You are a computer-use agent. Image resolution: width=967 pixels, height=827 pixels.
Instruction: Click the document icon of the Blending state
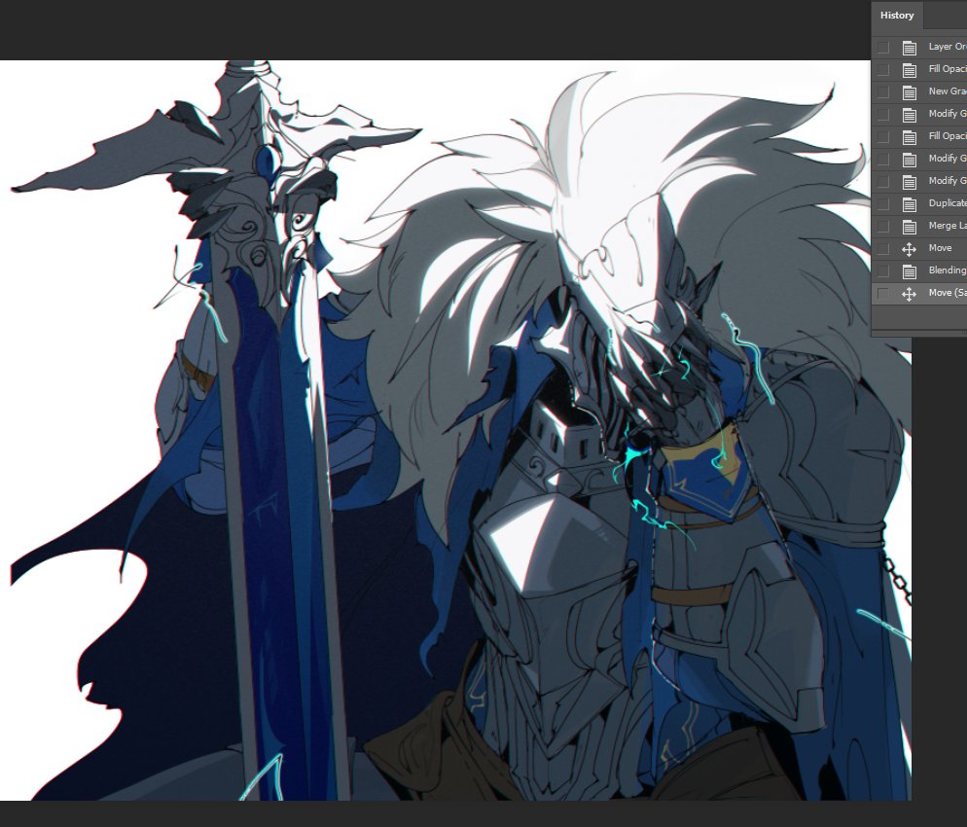tap(909, 270)
